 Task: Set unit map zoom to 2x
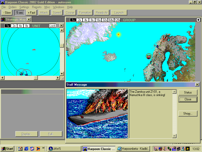click(14, 26)
